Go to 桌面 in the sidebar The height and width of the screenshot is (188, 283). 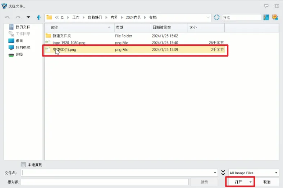point(19,41)
